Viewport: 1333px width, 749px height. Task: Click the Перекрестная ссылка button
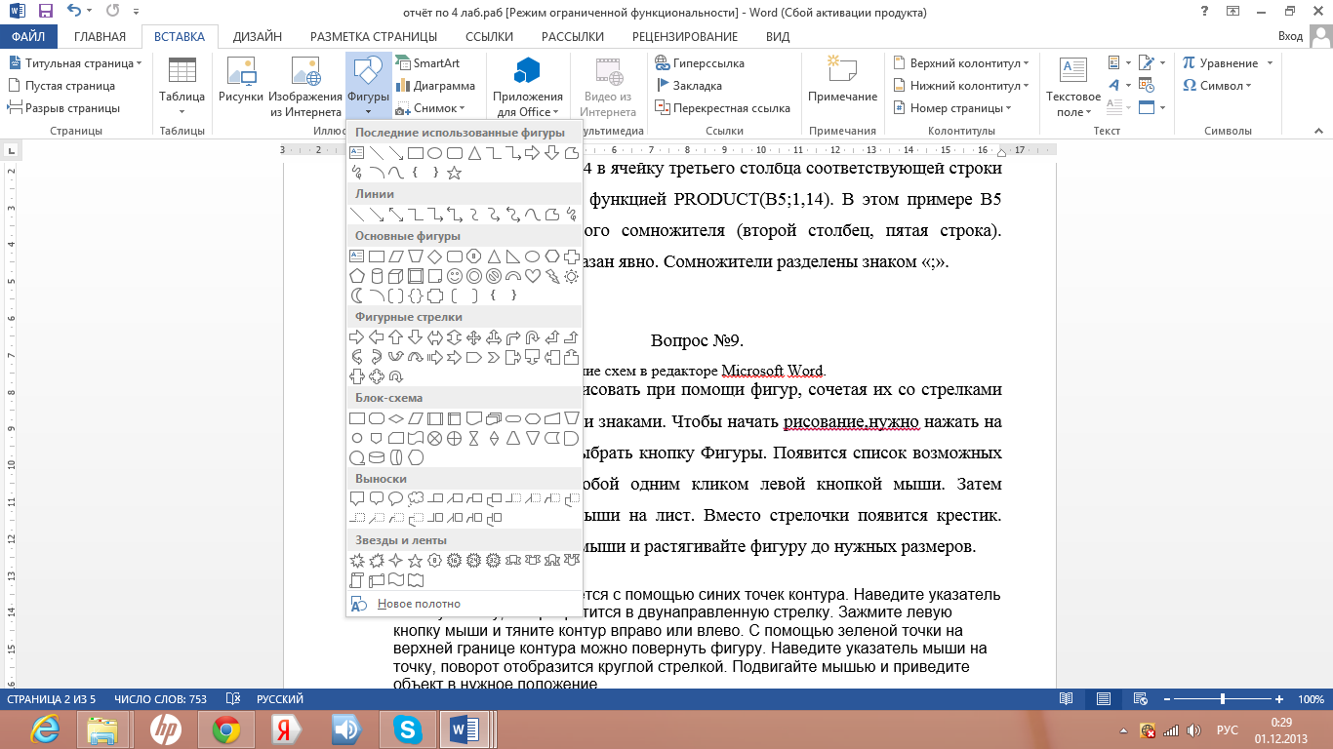[722, 108]
